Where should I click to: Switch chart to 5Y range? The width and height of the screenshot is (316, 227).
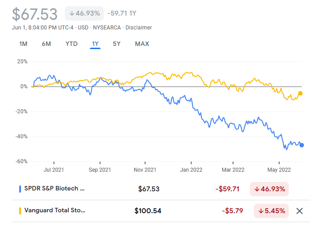pos(117,44)
